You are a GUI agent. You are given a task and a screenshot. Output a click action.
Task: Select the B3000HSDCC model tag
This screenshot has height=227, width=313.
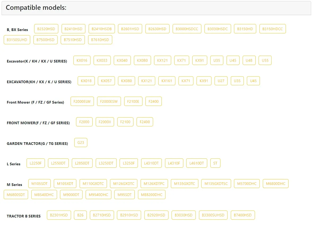tap(187, 29)
